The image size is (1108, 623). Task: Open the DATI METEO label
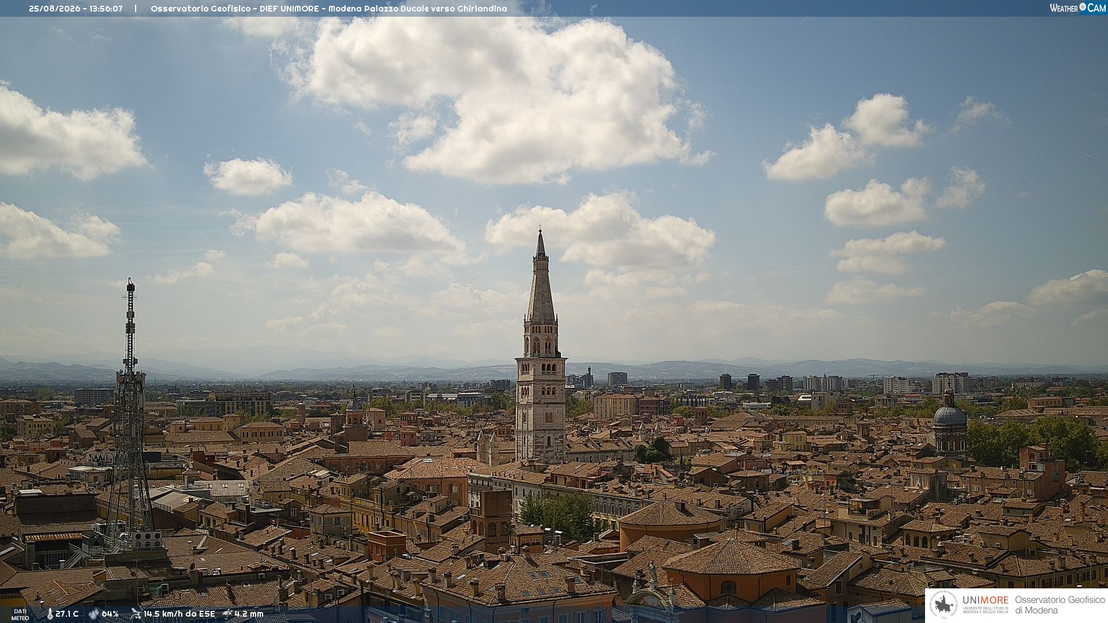(x=20, y=615)
